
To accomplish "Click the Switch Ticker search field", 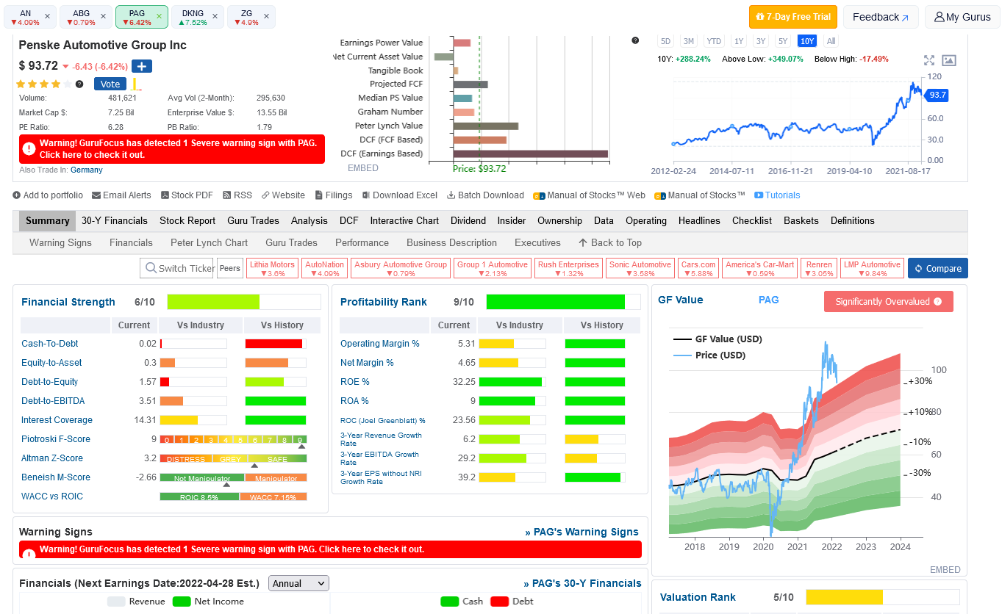I will (x=176, y=268).
